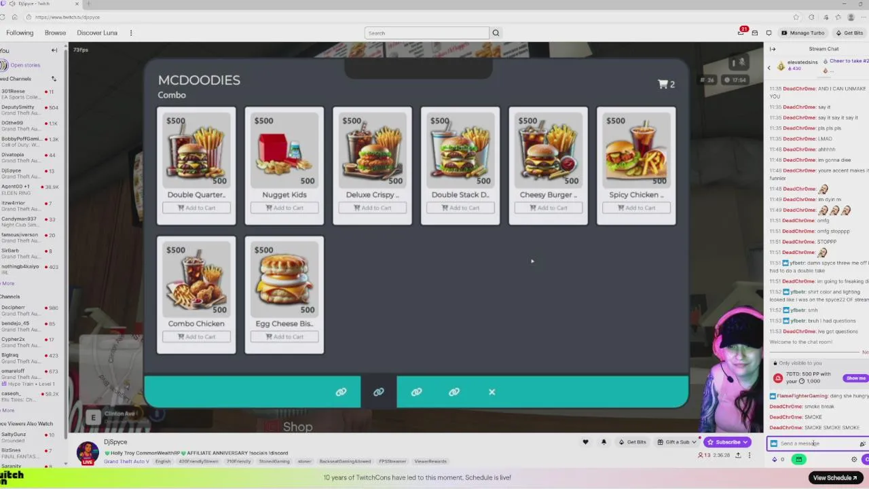869x489 pixels.
Task: Claim green channel points bonus chest
Action: point(799,460)
